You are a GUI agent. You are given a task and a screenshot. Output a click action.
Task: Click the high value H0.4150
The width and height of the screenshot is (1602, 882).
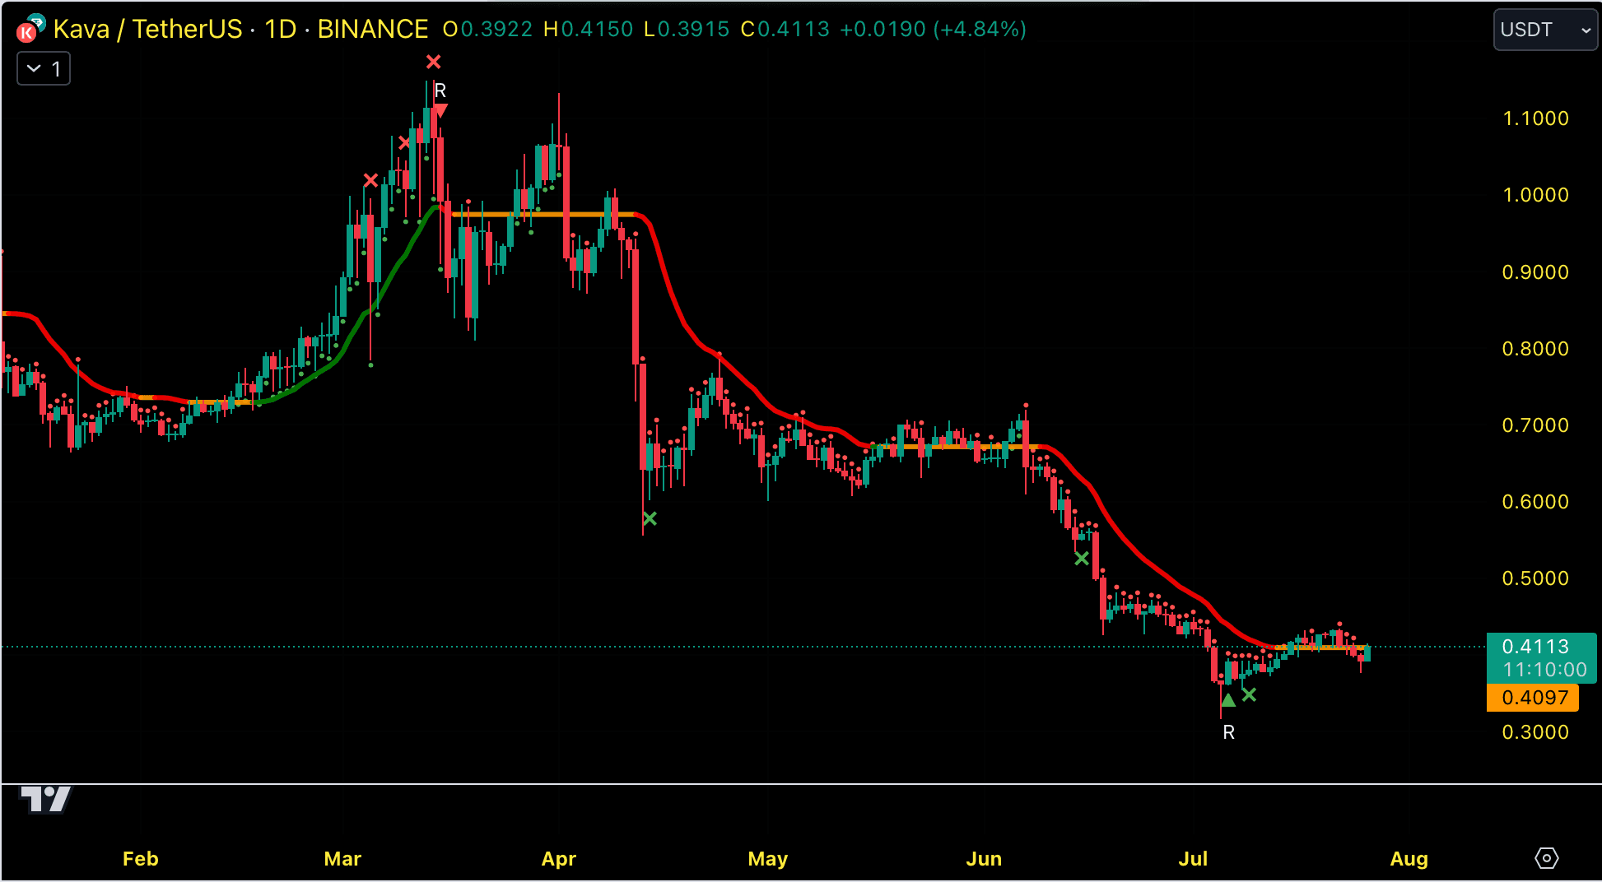[x=589, y=30]
